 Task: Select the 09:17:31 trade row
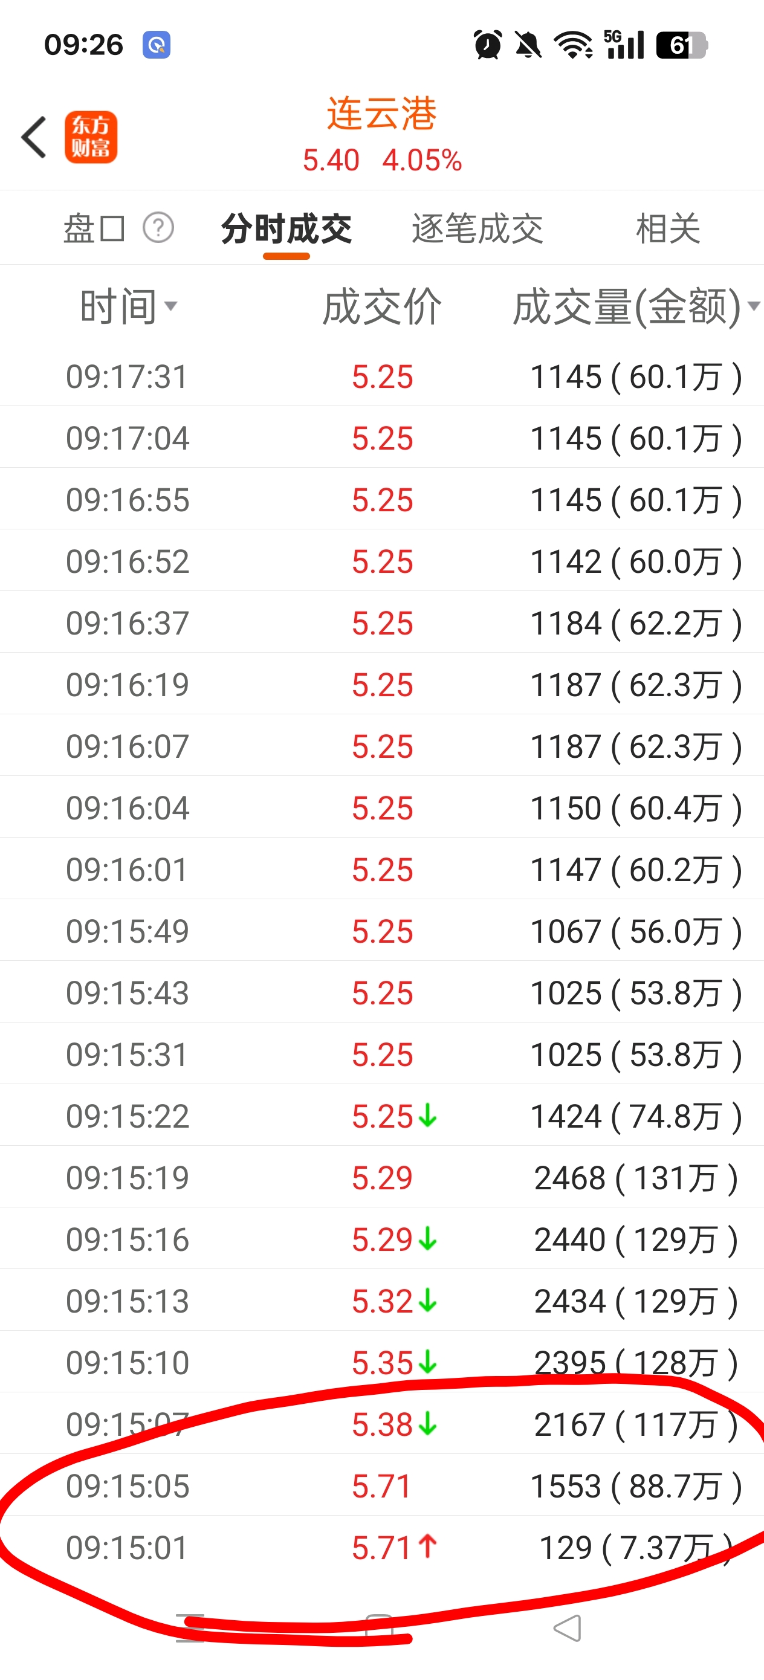tap(381, 377)
